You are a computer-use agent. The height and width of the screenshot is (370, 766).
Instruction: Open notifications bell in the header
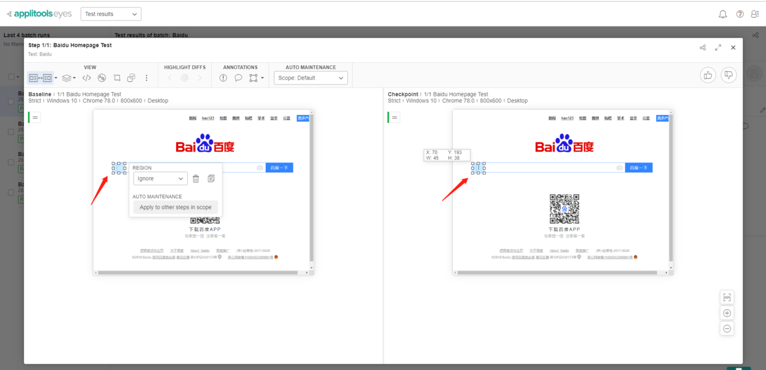(x=723, y=14)
